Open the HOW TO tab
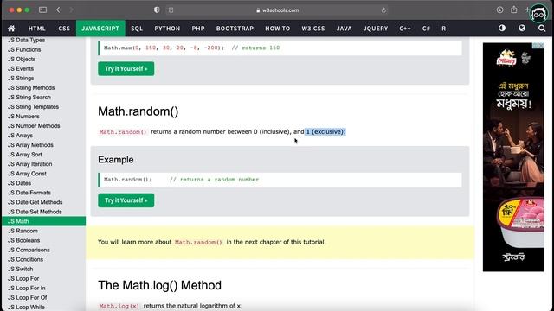Screen dimensions: 554x311 click(x=277, y=29)
